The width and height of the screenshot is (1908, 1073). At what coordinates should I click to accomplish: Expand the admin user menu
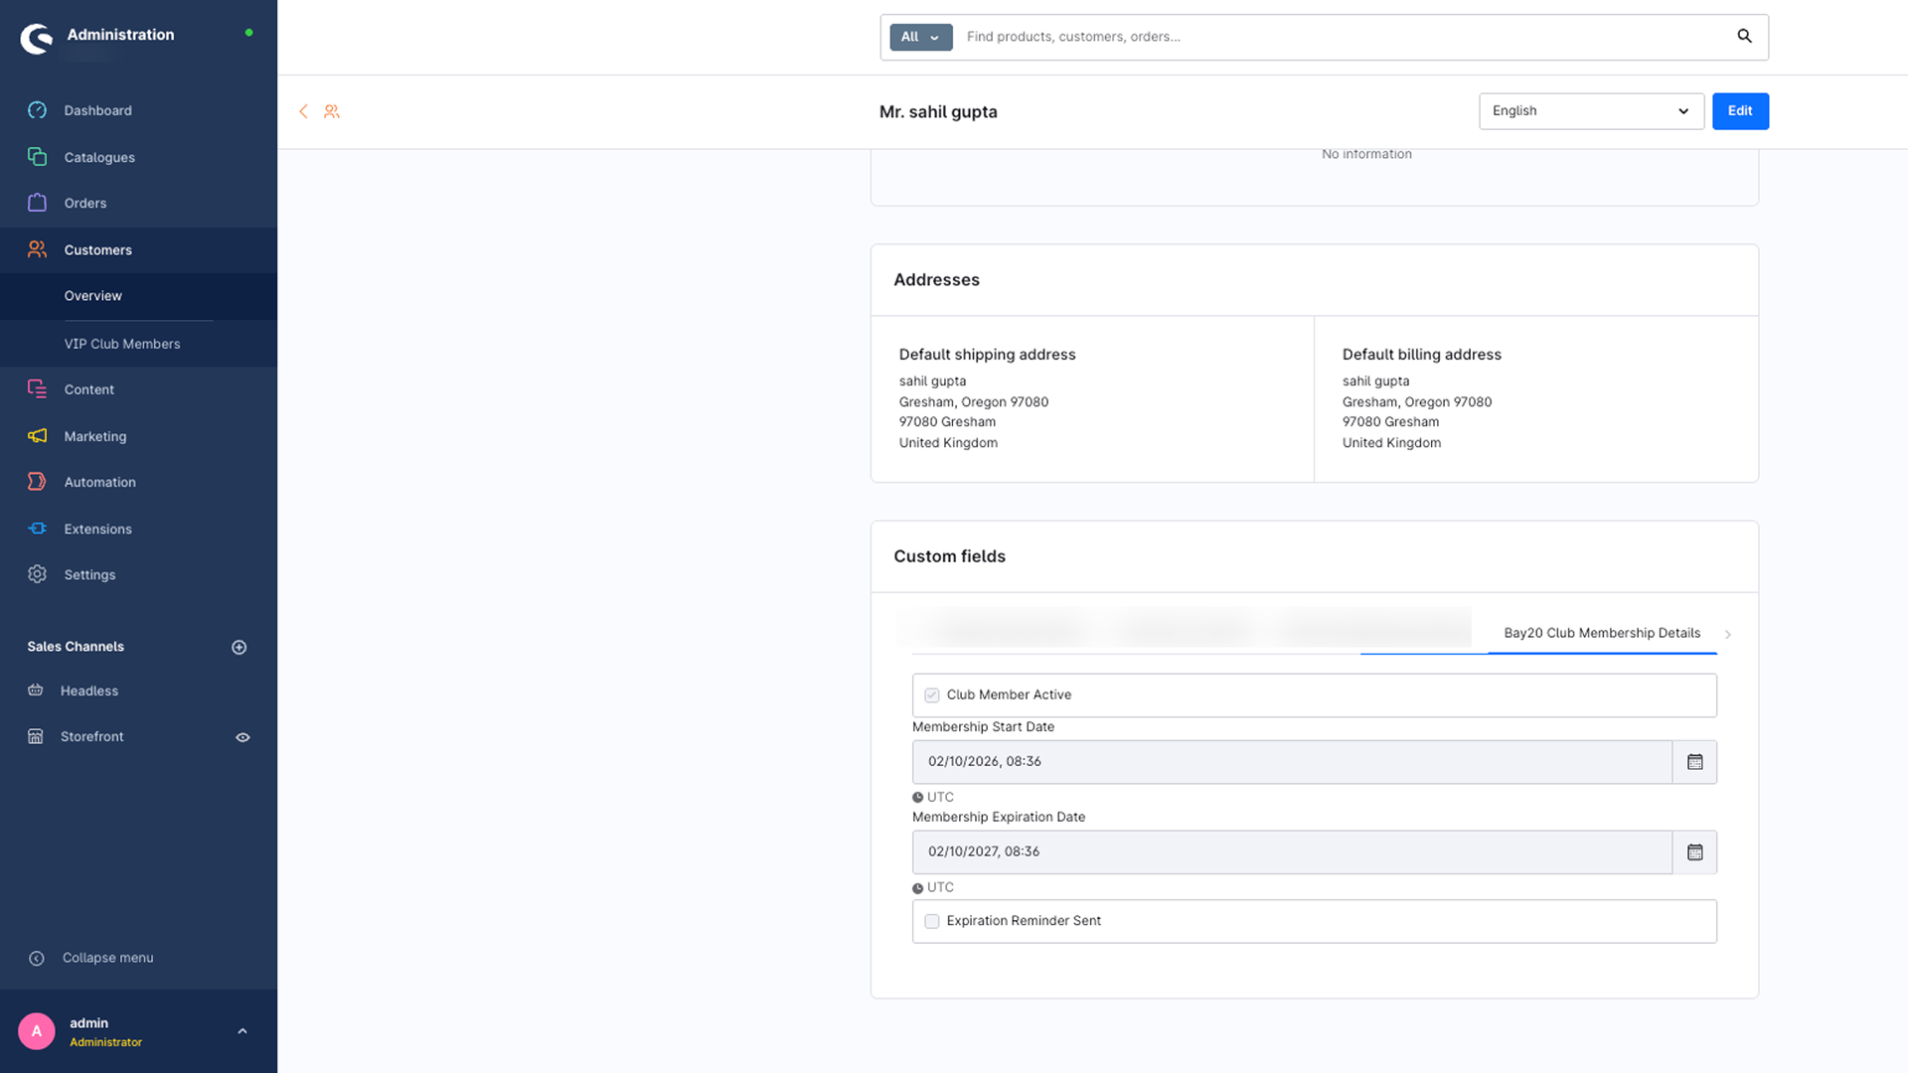click(x=242, y=1031)
